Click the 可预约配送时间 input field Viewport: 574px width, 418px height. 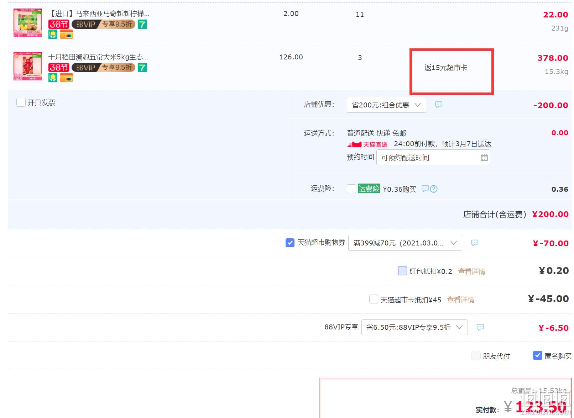click(433, 158)
